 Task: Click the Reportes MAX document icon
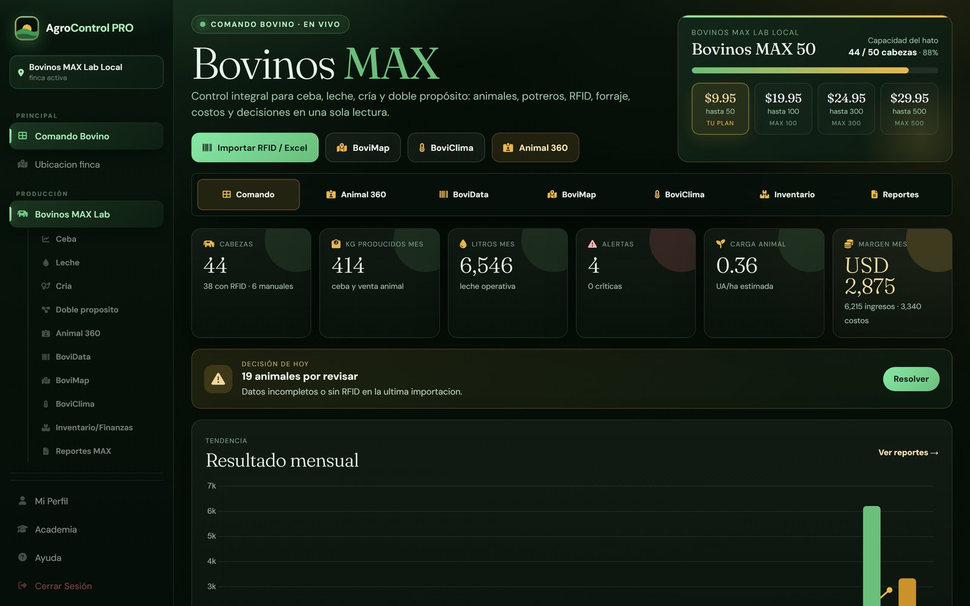45,451
